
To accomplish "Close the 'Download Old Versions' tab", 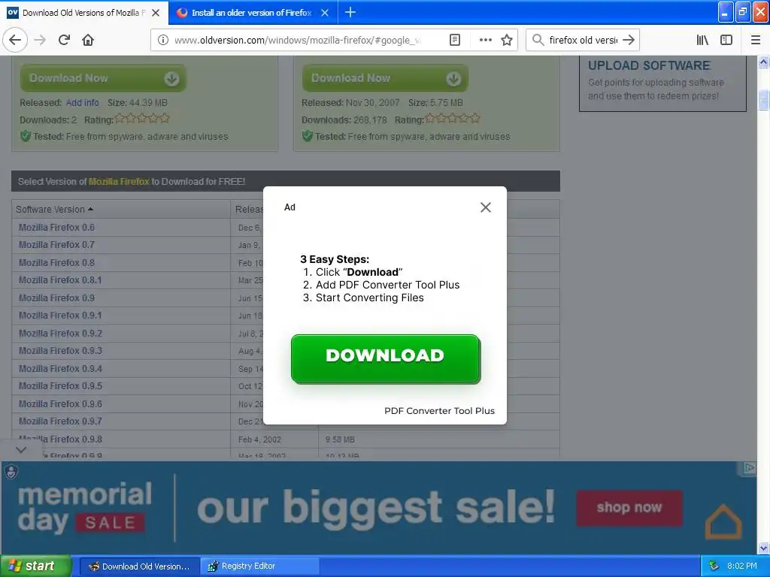I will (156, 13).
